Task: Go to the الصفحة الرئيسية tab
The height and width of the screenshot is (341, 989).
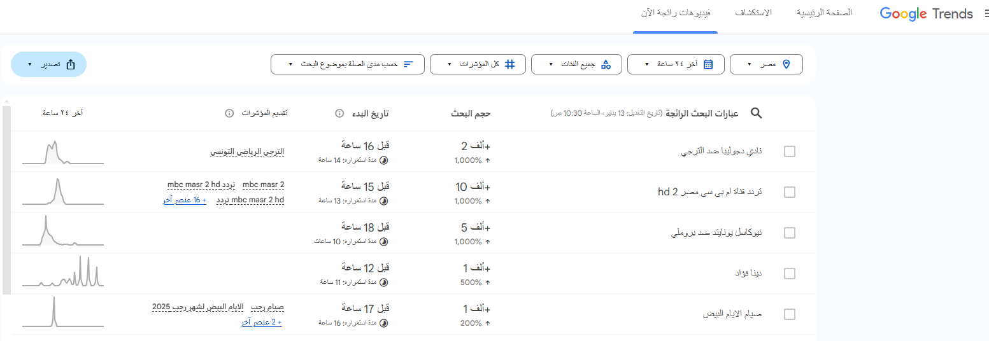Action: coord(825,13)
